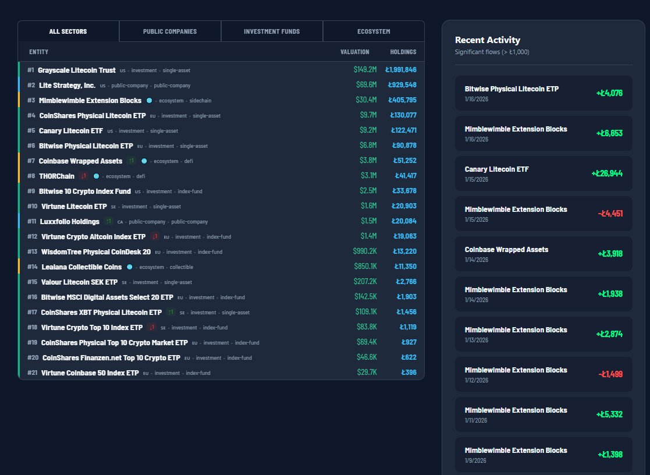This screenshot has height=475, width=650.
Task: Click the globe icon next to Mimblewimble Extension Blocks
Action: (x=150, y=101)
